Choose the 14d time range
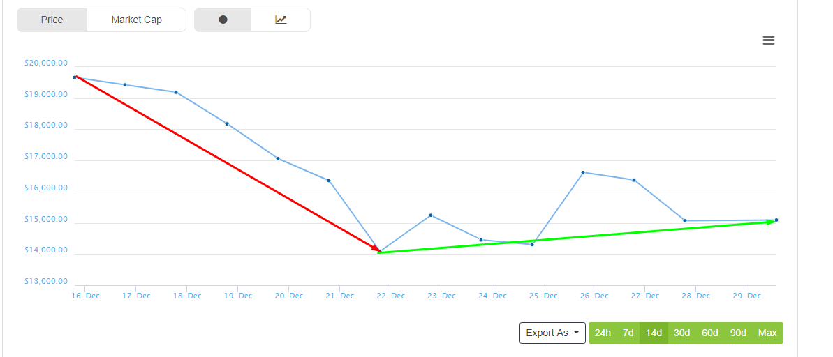Image resolution: width=833 pixels, height=357 pixels. tap(654, 333)
